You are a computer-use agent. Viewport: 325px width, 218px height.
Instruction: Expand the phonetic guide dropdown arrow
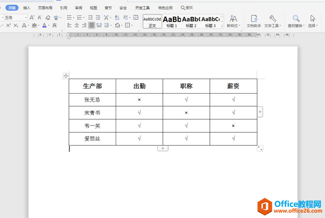pos(61,18)
